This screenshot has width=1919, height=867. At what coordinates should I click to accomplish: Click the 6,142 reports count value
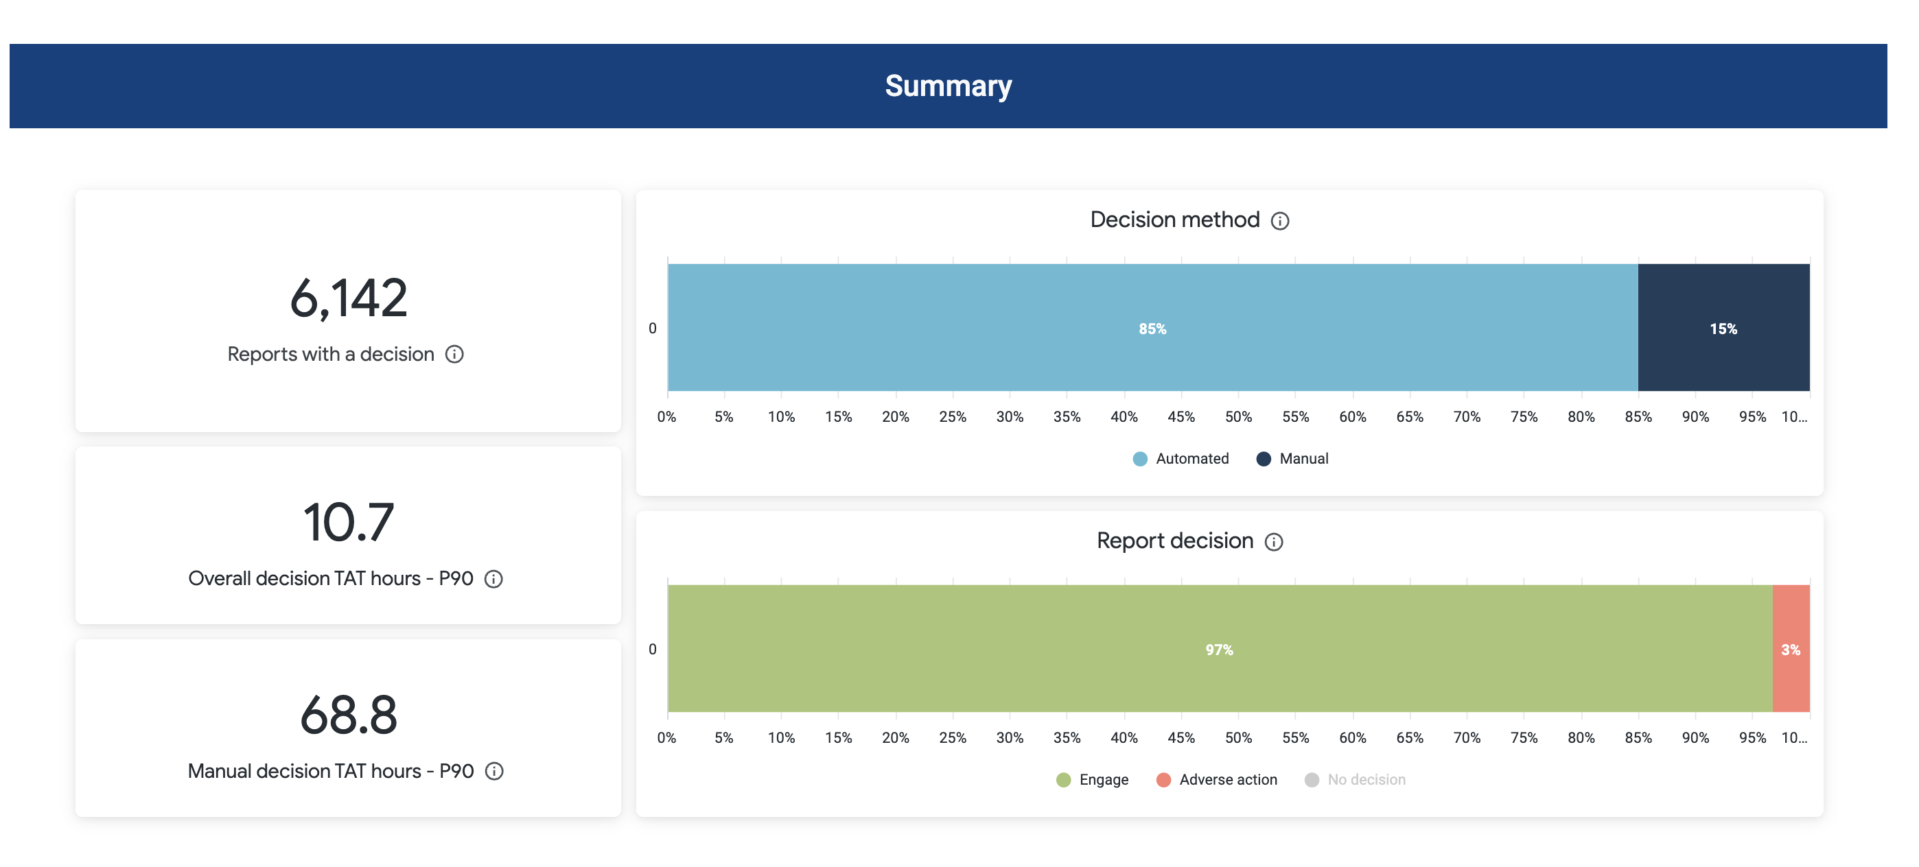tap(349, 298)
